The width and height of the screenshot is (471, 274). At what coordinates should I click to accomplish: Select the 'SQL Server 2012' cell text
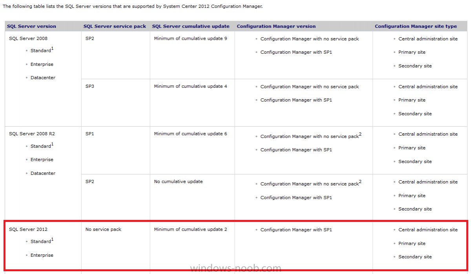tap(28, 229)
